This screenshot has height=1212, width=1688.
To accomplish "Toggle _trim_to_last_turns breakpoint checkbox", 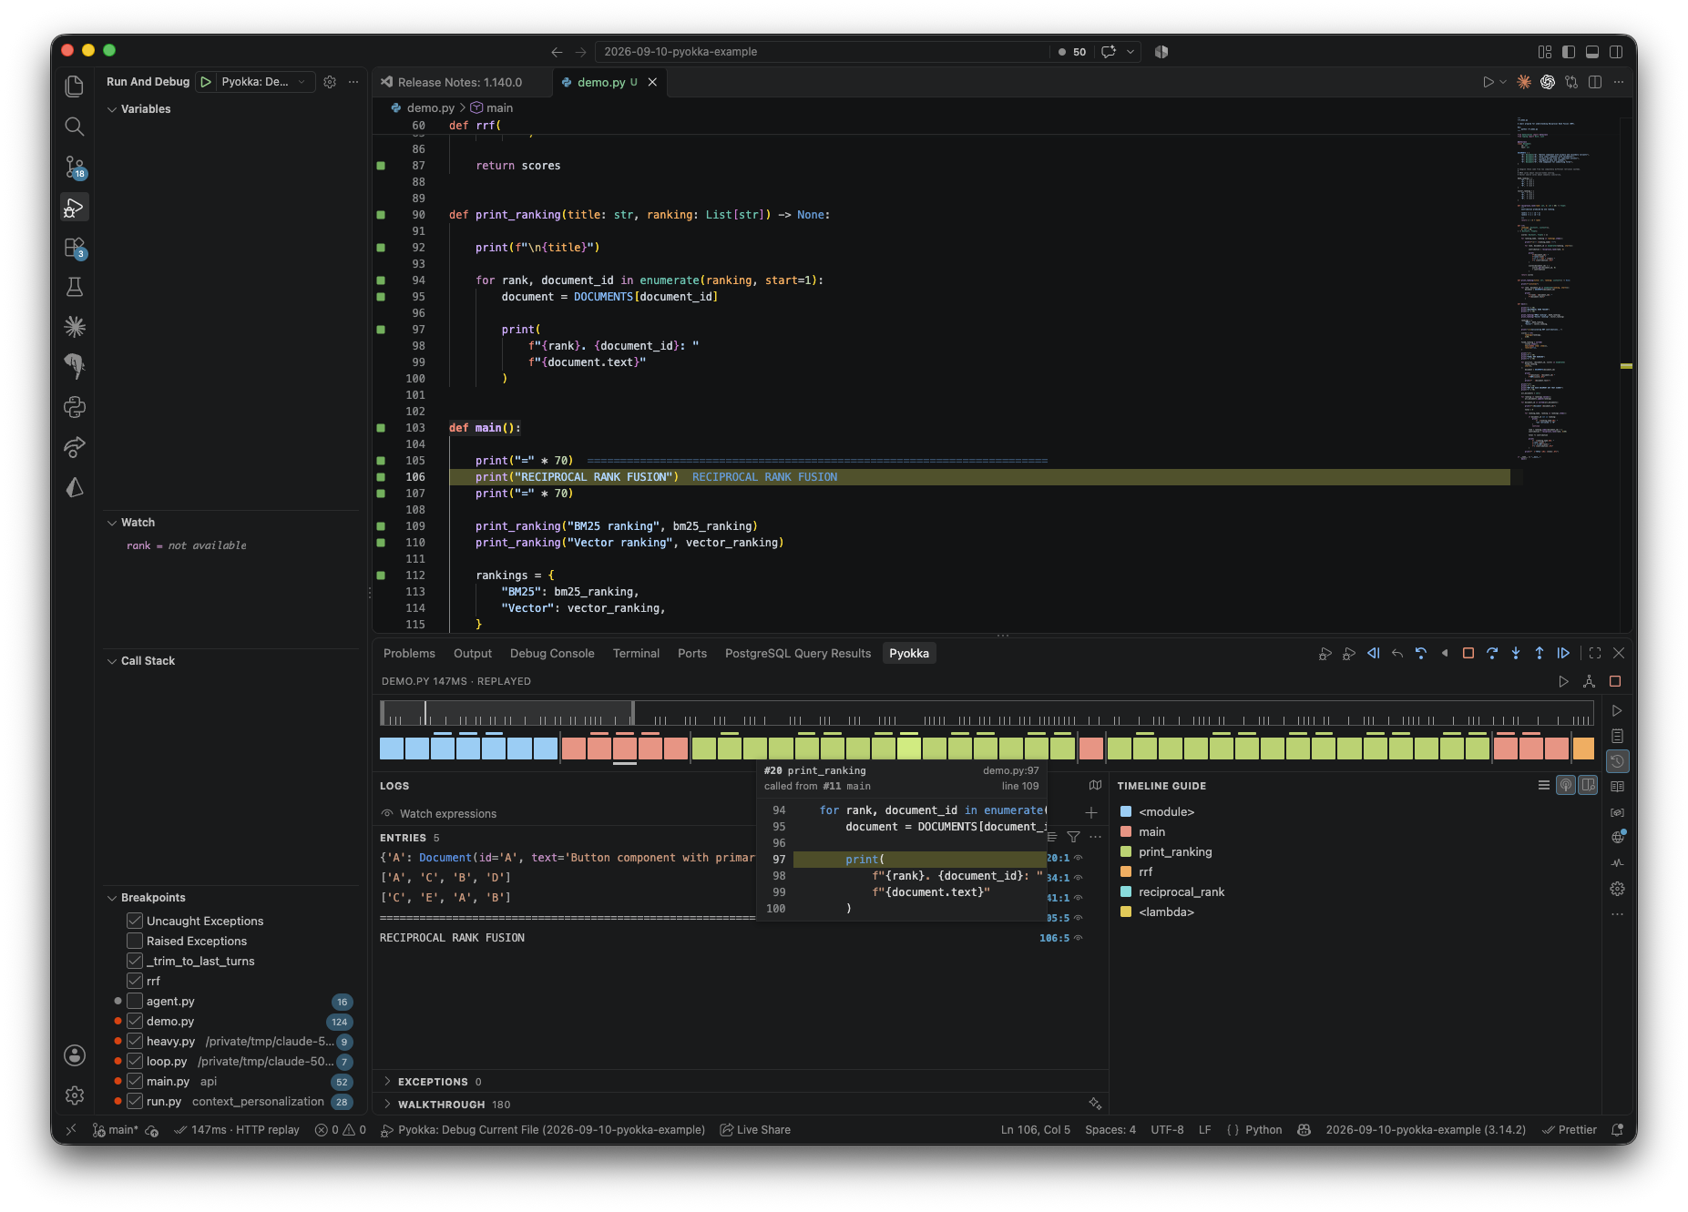I will click(135, 961).
